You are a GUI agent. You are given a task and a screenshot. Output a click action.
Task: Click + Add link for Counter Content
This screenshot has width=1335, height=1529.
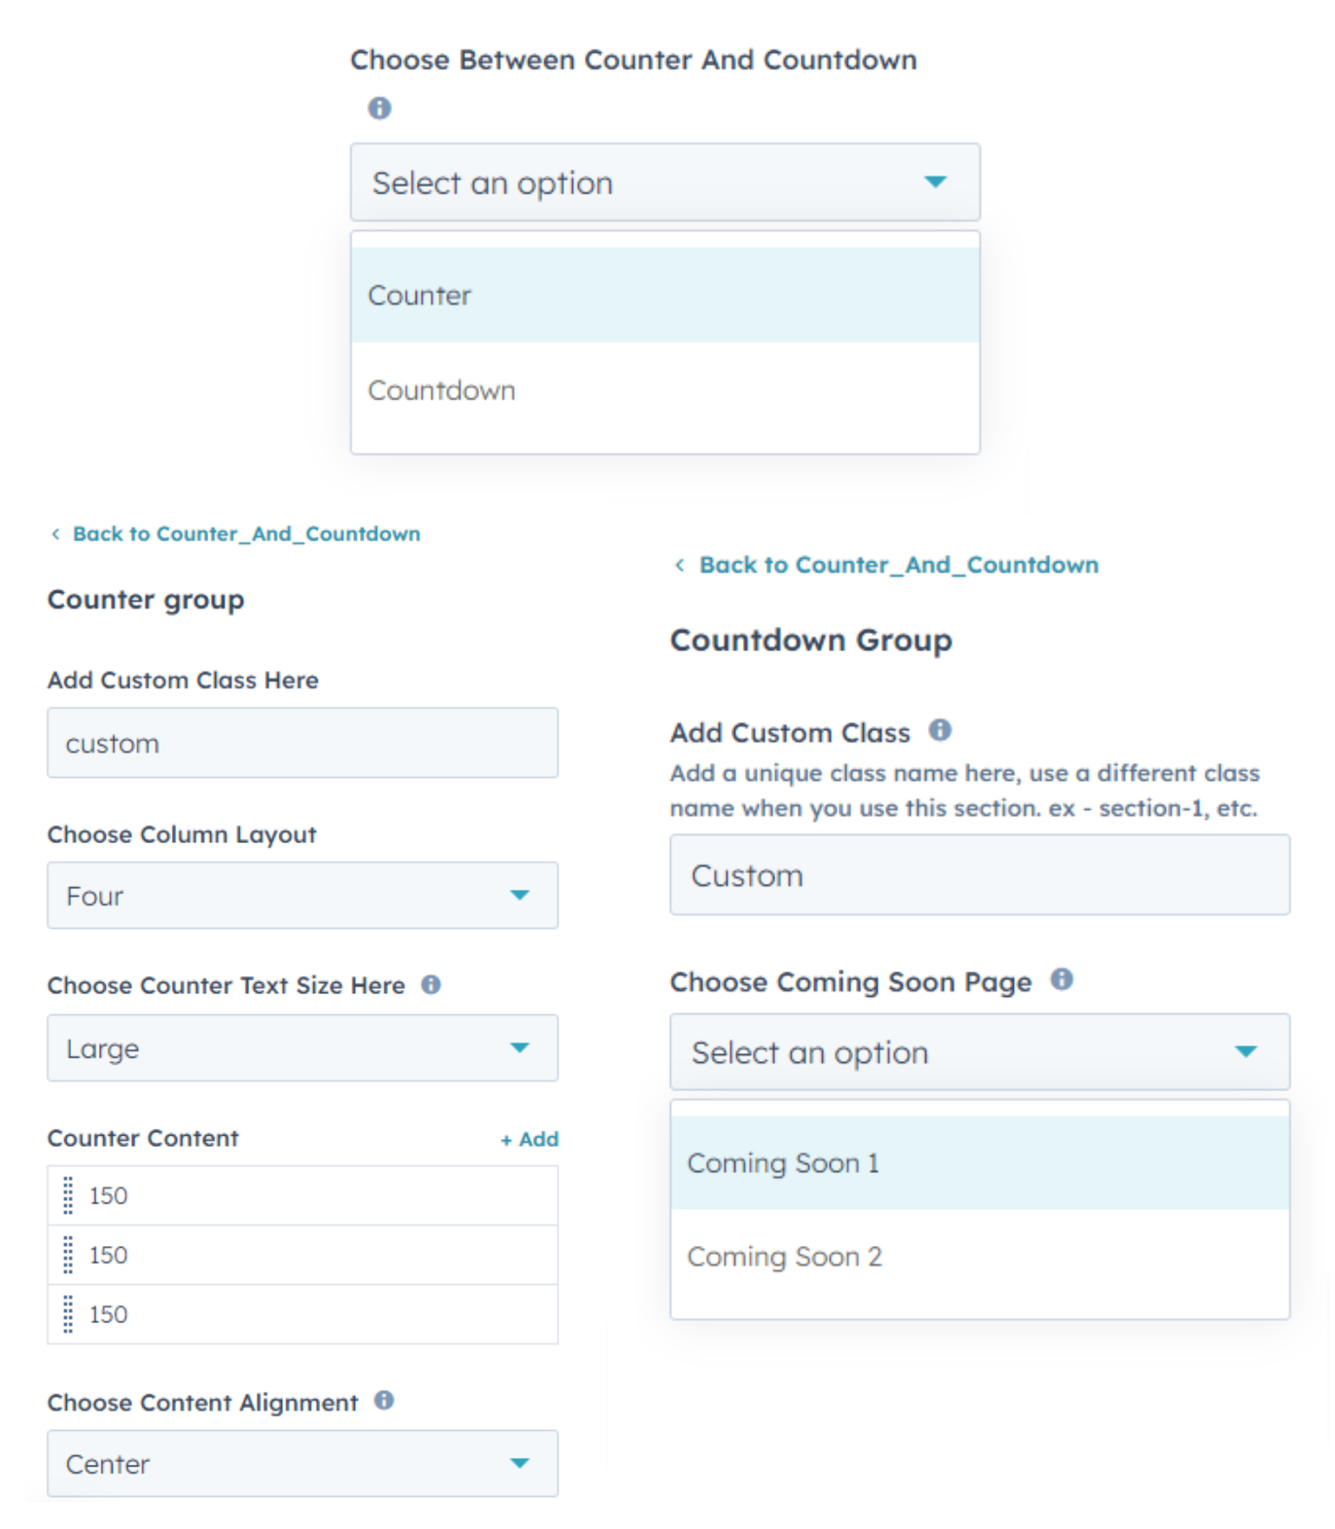click(529, 1139)
